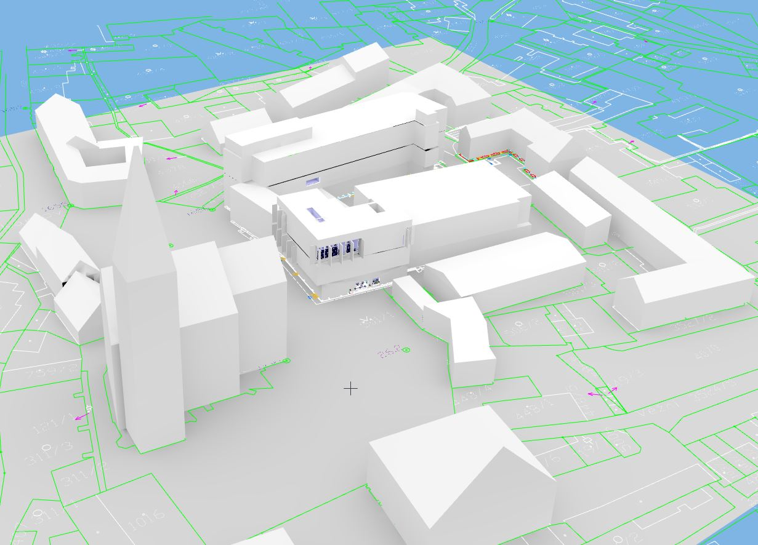Click the orange marker at the central building base
The height and width of the screenshot is (545, 758).
315,296
